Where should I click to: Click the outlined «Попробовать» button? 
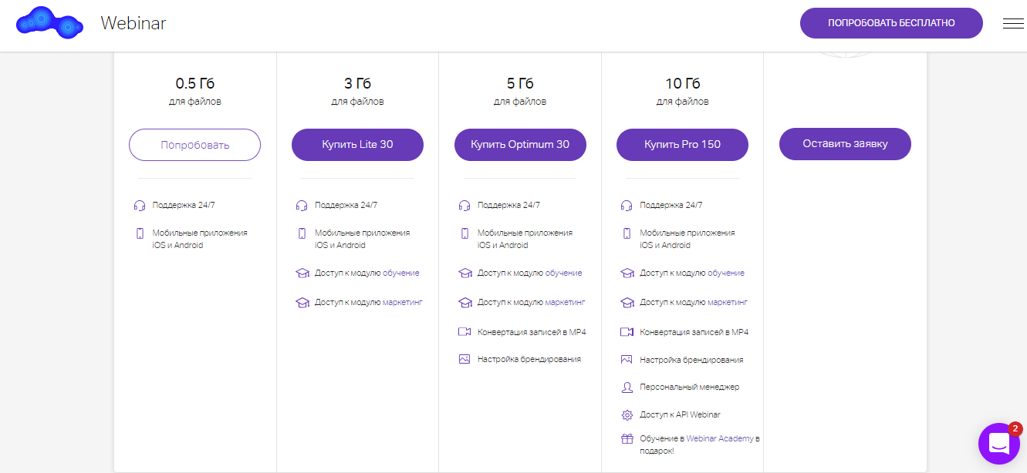click(194, 145)
